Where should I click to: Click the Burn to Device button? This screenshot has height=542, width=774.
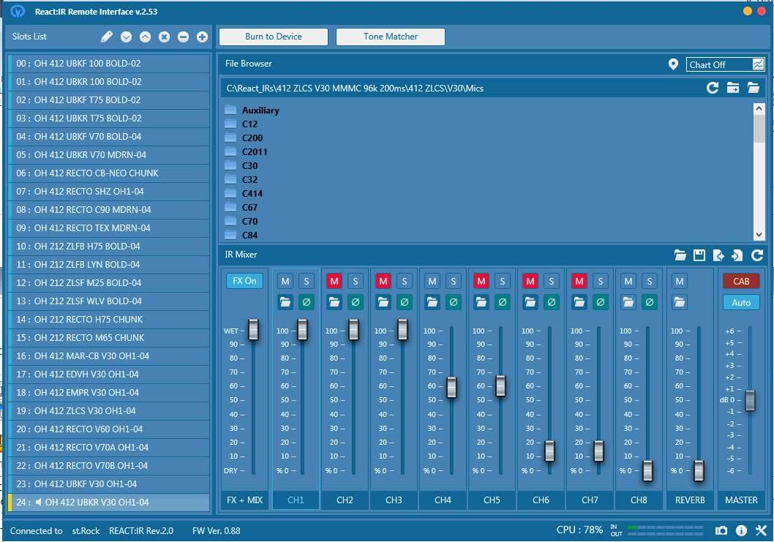coord(274,37)
